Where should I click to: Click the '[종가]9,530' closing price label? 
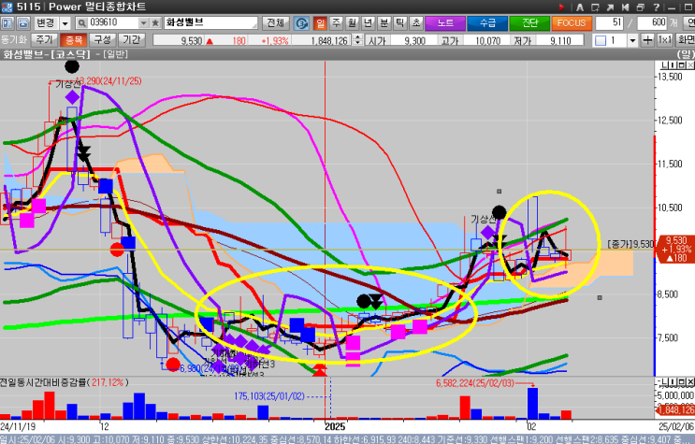pyautogui.click(x=630, y=244)
